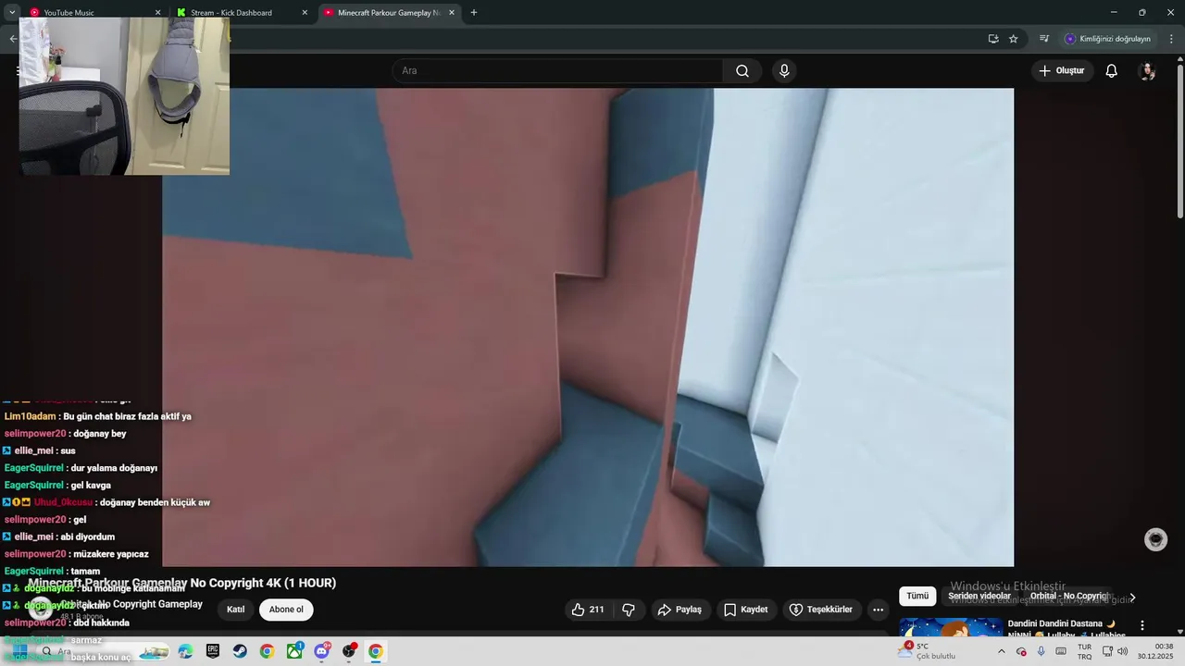Open Steam from the taskbar
1185x666 pixels.
(x=240, y=651)
